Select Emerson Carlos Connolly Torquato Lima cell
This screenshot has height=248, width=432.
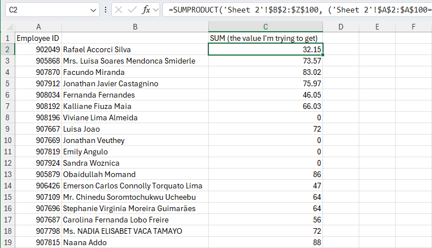[135, 186]
